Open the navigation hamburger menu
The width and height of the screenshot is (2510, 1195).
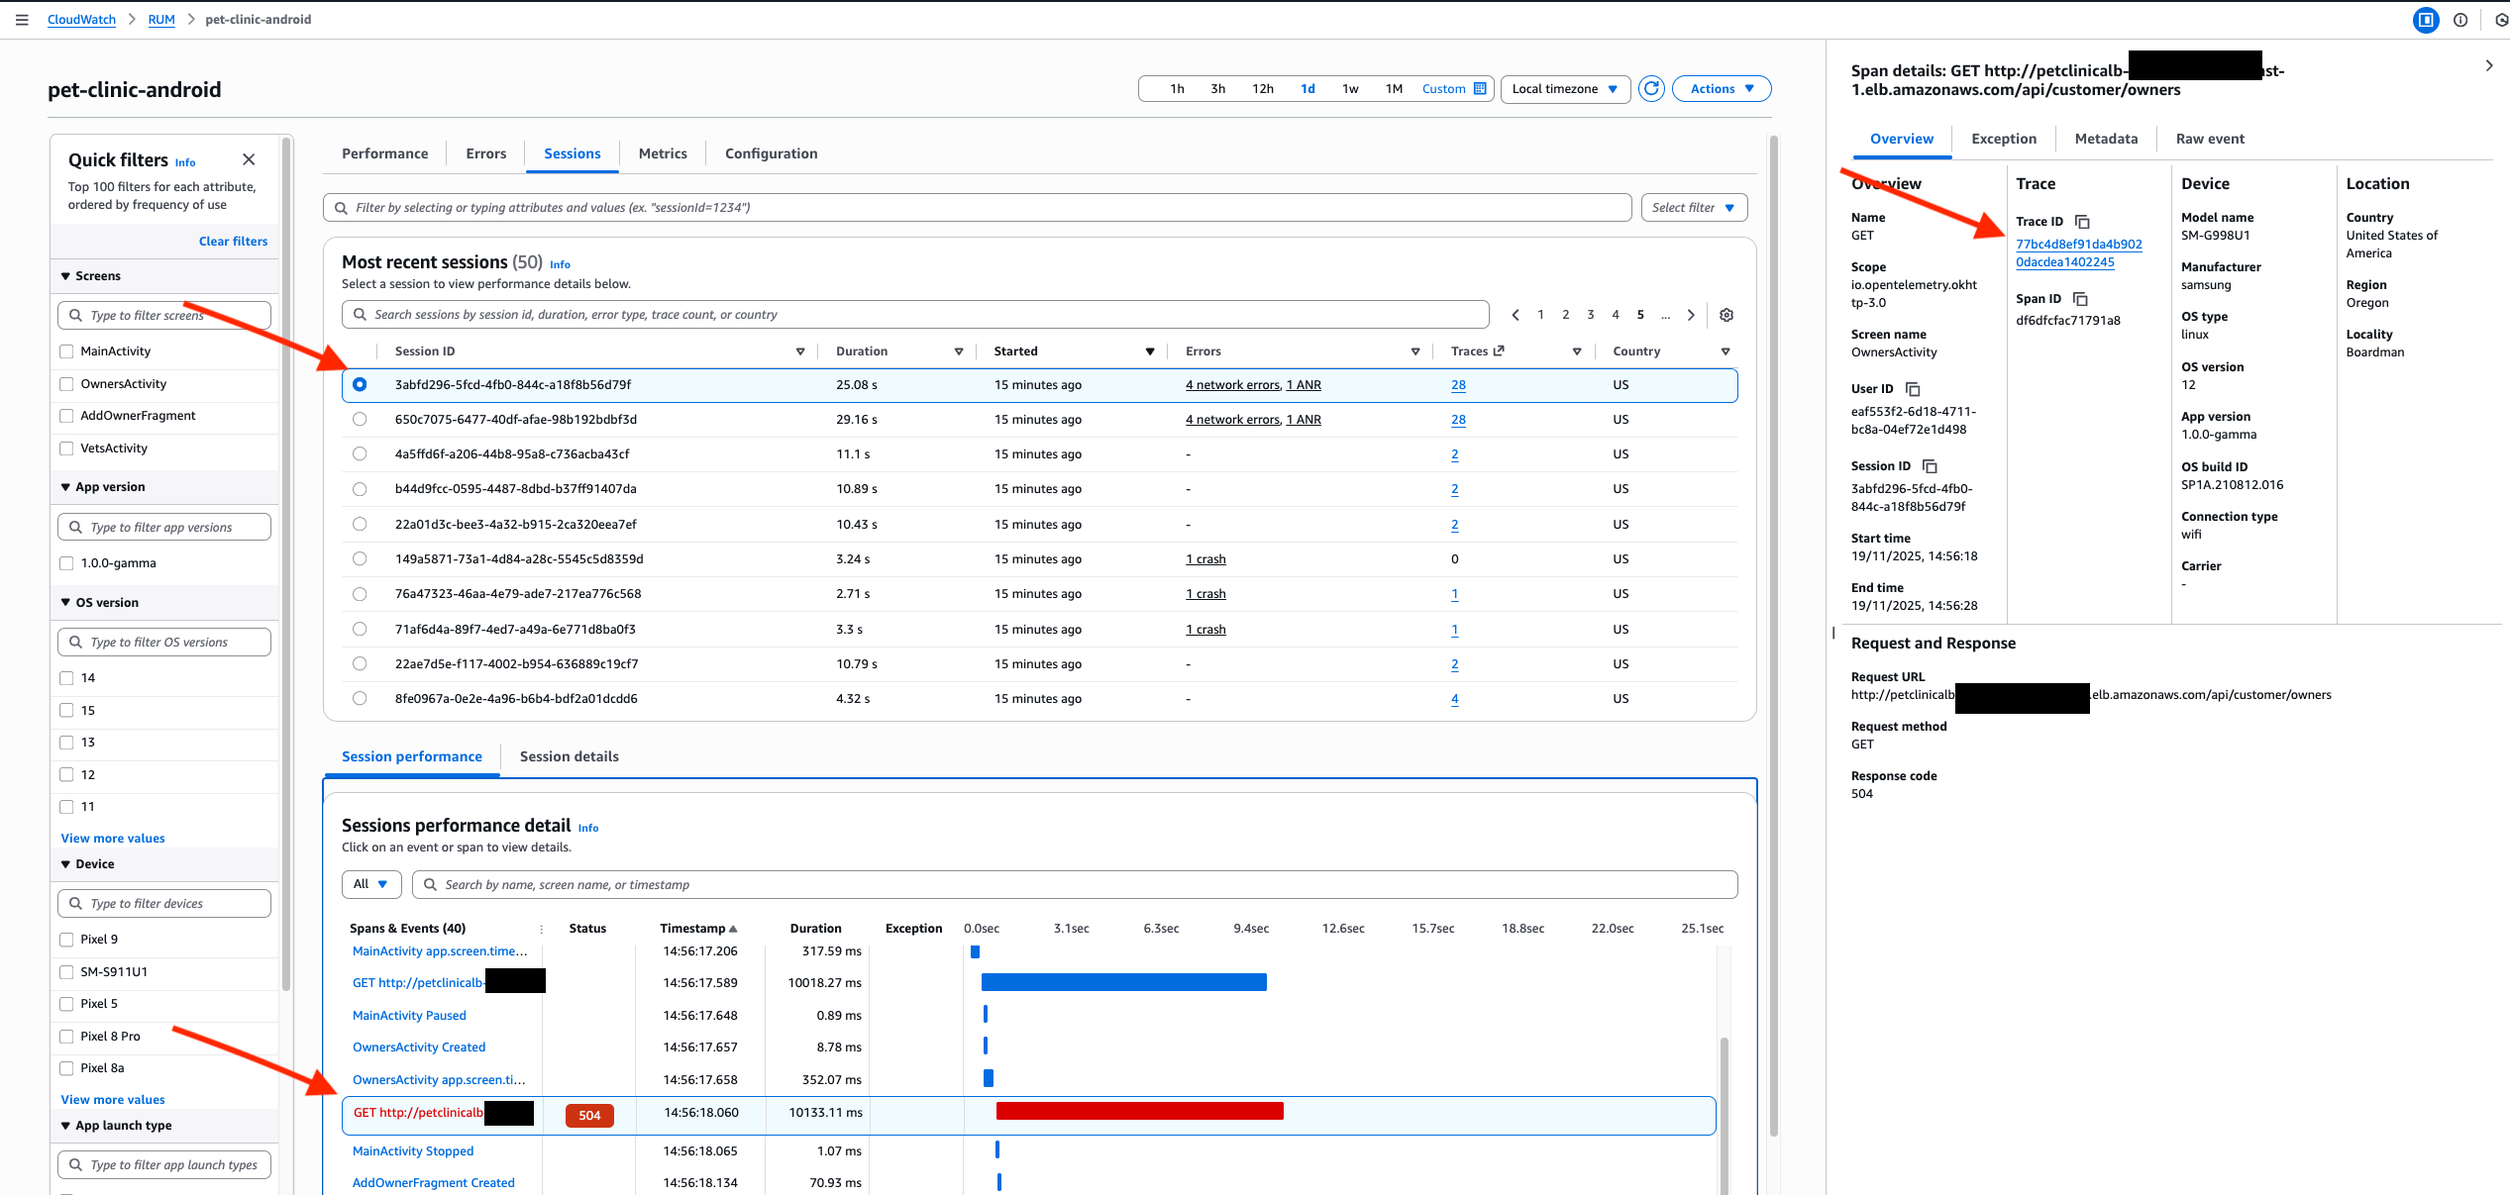click(22, 19)
